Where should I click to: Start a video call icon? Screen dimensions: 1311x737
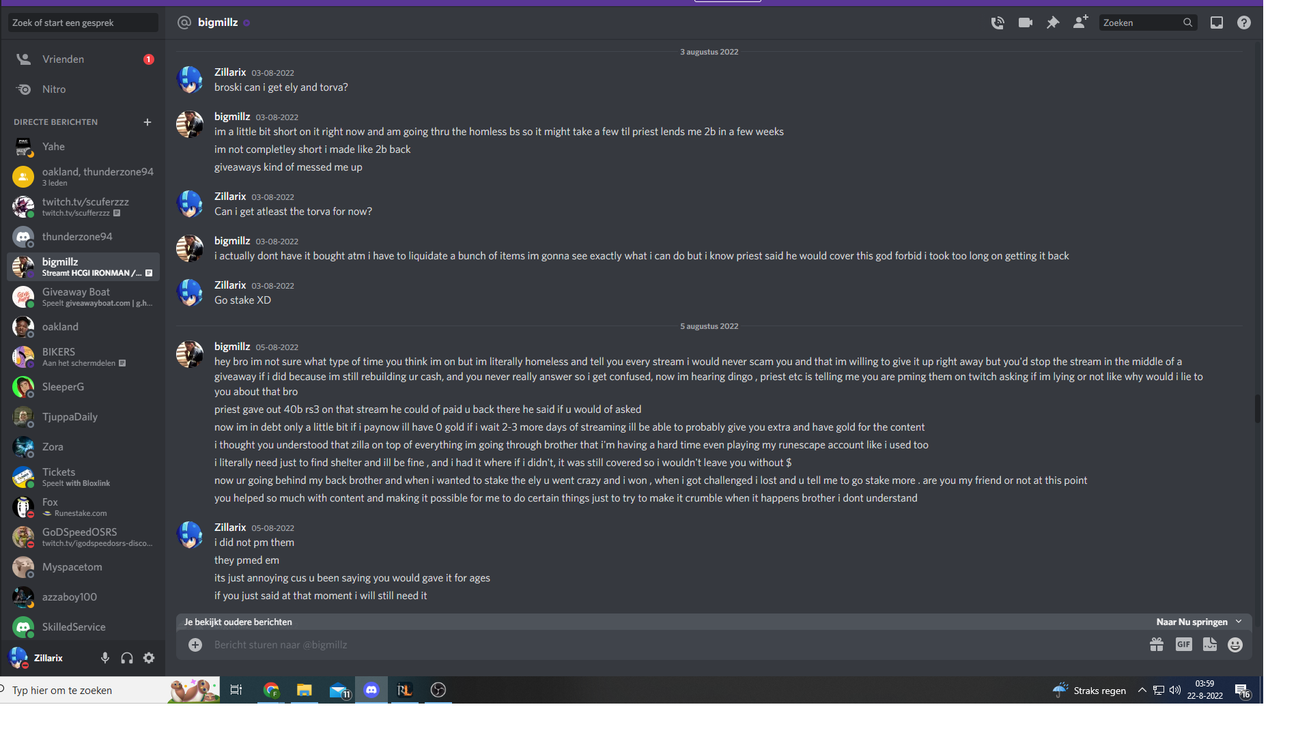[1025, 23]
